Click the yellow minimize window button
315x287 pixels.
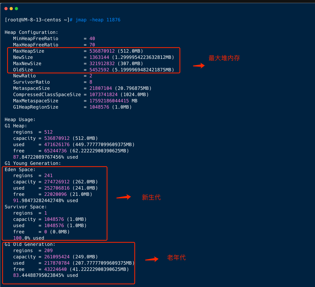click(x=11, y=9)
